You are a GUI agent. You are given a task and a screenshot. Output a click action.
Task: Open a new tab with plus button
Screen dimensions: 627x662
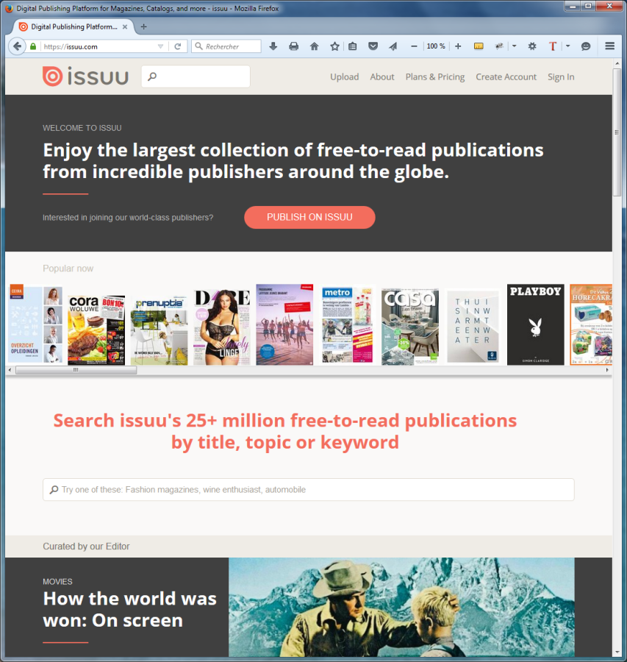point(144,26)
